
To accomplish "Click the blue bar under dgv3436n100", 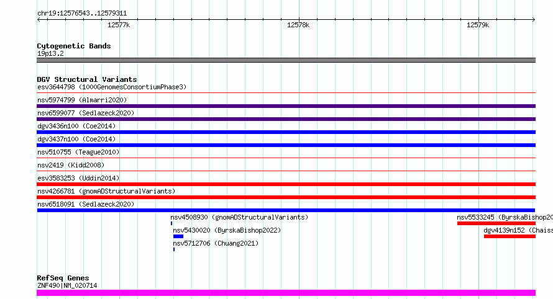I will pos(286,132).
